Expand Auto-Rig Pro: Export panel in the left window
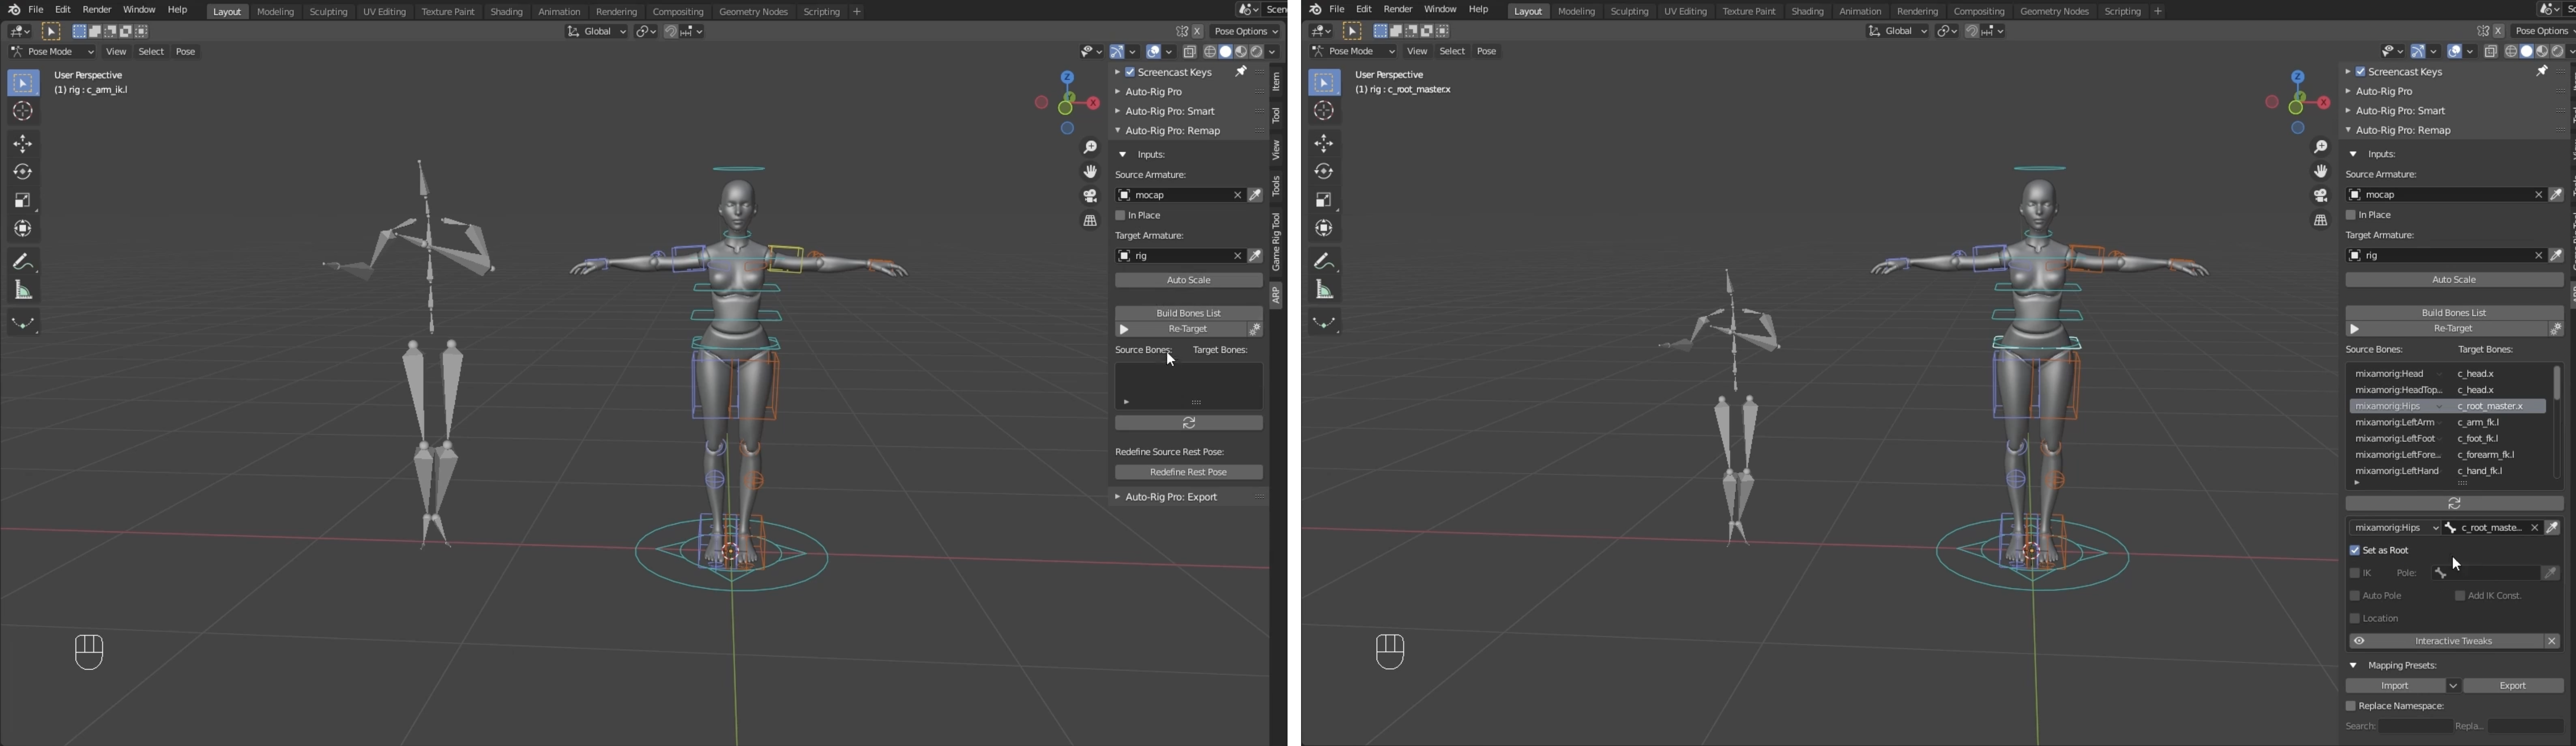The height and width of the screenshot is (746, 2576). [1118, 497]
